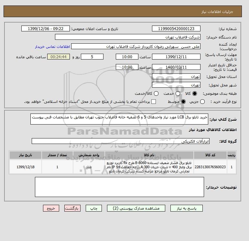249x241 pixels.
Task: Click the ردیف column header
Action: pyautogui.click(x=232, y=155)
